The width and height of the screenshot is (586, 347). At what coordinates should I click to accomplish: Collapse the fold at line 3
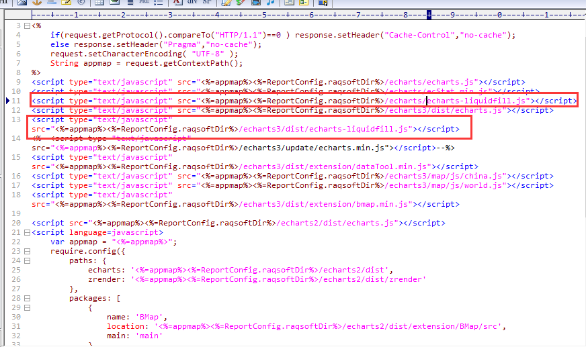click(x=27, y=26)
